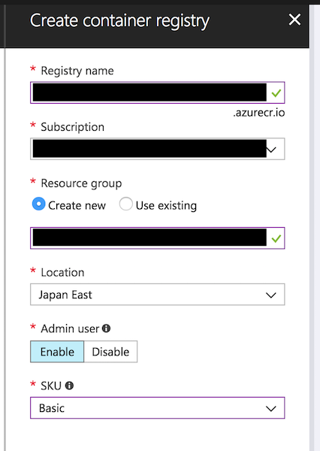The width and height of the screenshot is (320, 451).
Task: Click the green checkmark in Registry name field
Action: pyautogui.click(x=276, y=93)
